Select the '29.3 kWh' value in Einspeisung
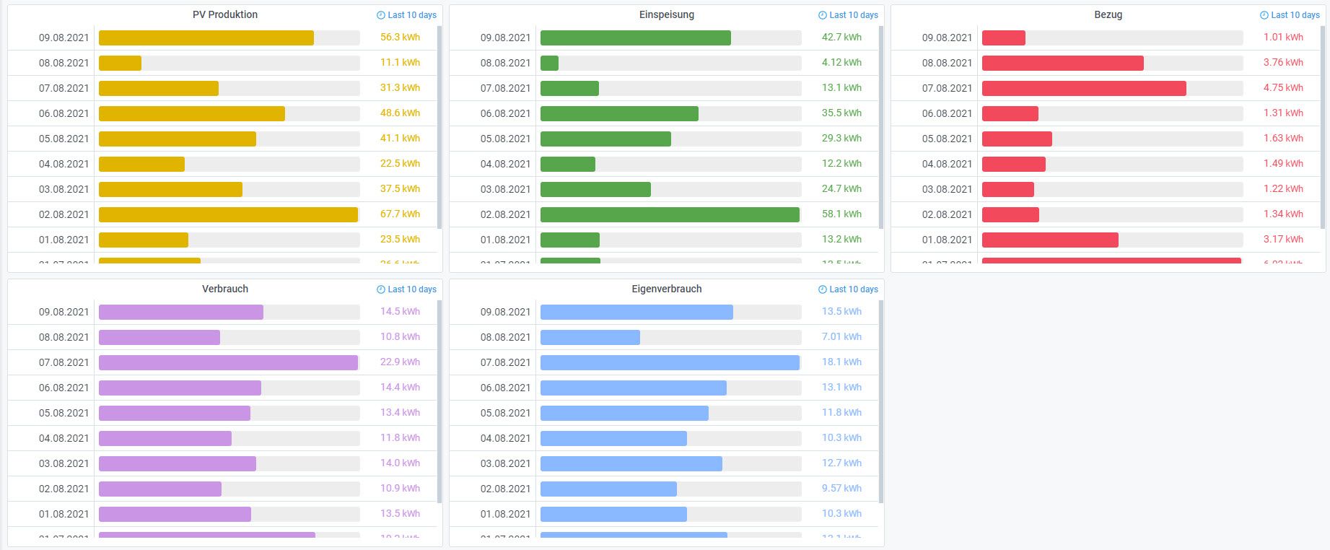 841,139
